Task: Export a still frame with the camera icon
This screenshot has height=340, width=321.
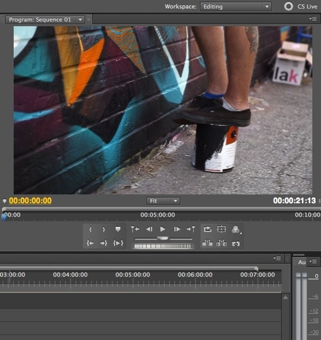Action: coord(236,243)
